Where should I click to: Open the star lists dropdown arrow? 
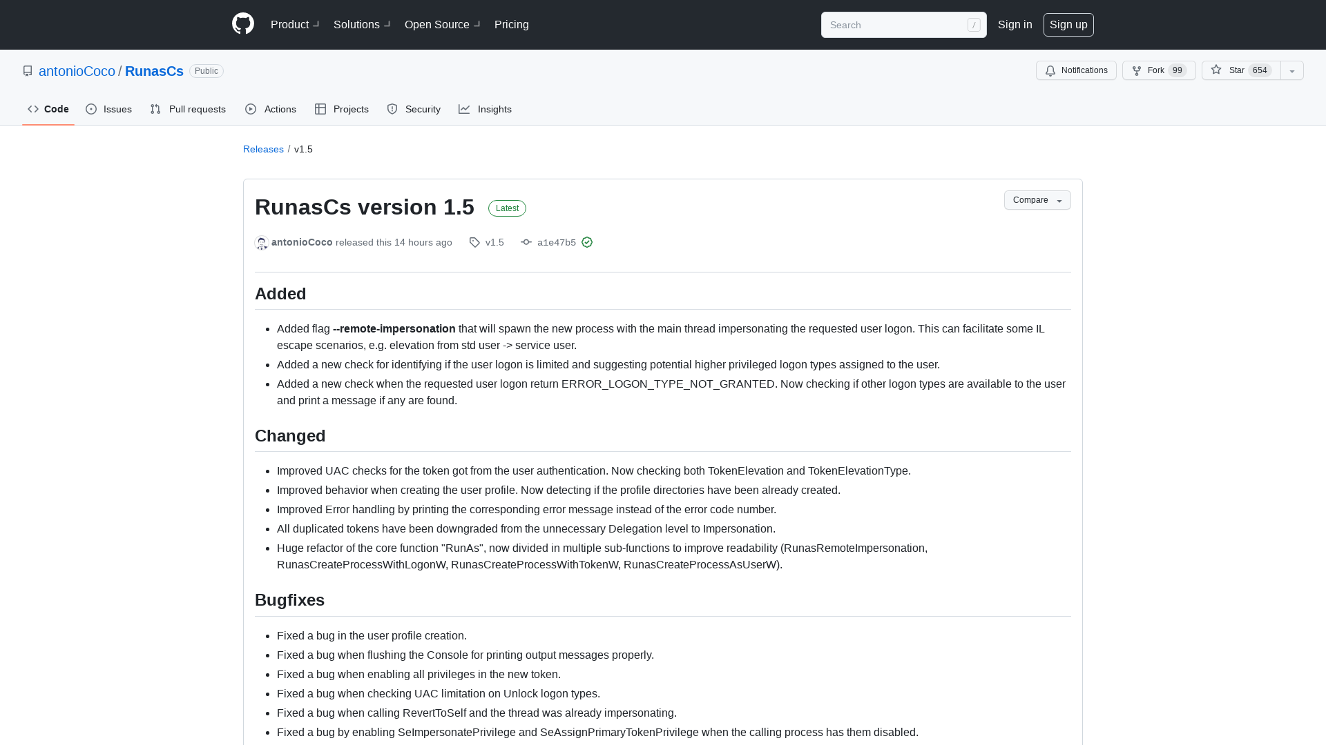coord(1292,70)
